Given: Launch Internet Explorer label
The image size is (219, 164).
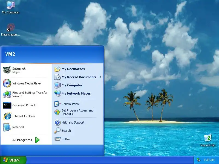Looking at the screenshot, I should 24,116.
